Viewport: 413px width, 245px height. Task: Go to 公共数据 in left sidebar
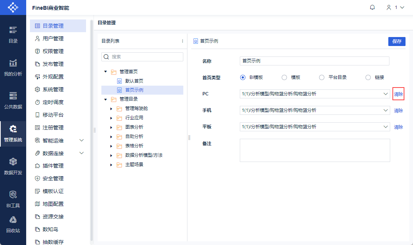click(13, 100)
